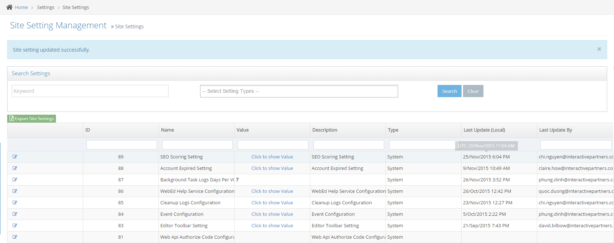Go to the Home breadcrumb link
The width and height of the screenshot is (614, 243).
(x=21, y=7)
